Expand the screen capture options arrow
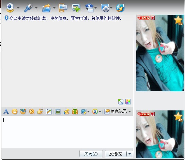This screenshot has height=160, width=185. pyautogui.click(x=88, y=111)
